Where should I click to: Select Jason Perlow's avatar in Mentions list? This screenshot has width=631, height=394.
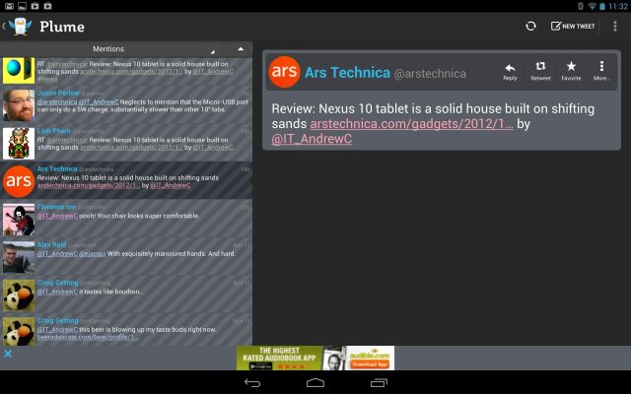(x=19, y=105)
